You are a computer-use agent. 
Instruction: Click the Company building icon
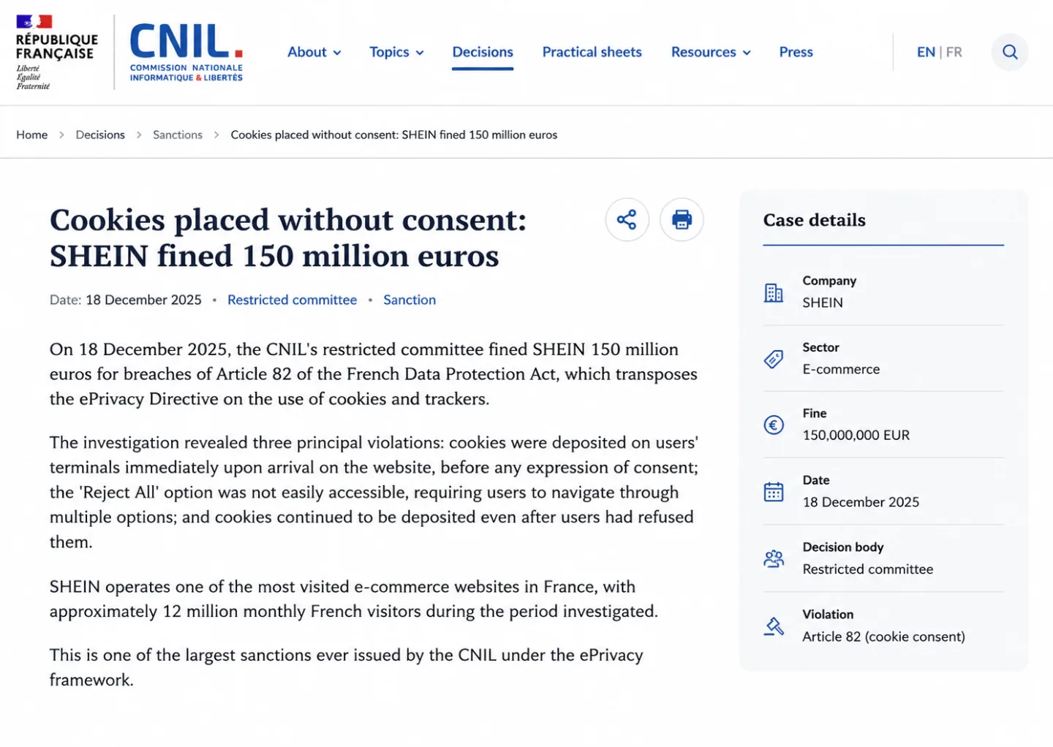pyautogui.click(x=774, y=292)
